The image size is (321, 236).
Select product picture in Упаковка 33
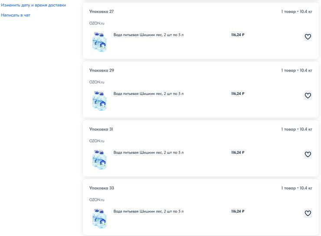coord(99,218)
